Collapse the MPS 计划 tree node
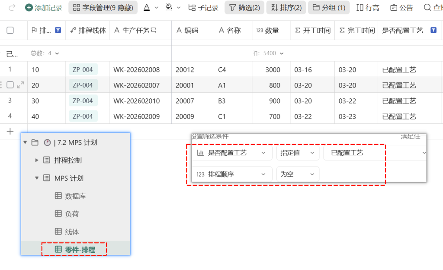Image resolution: width=443 pixels, height=270 pixels. 37,178
